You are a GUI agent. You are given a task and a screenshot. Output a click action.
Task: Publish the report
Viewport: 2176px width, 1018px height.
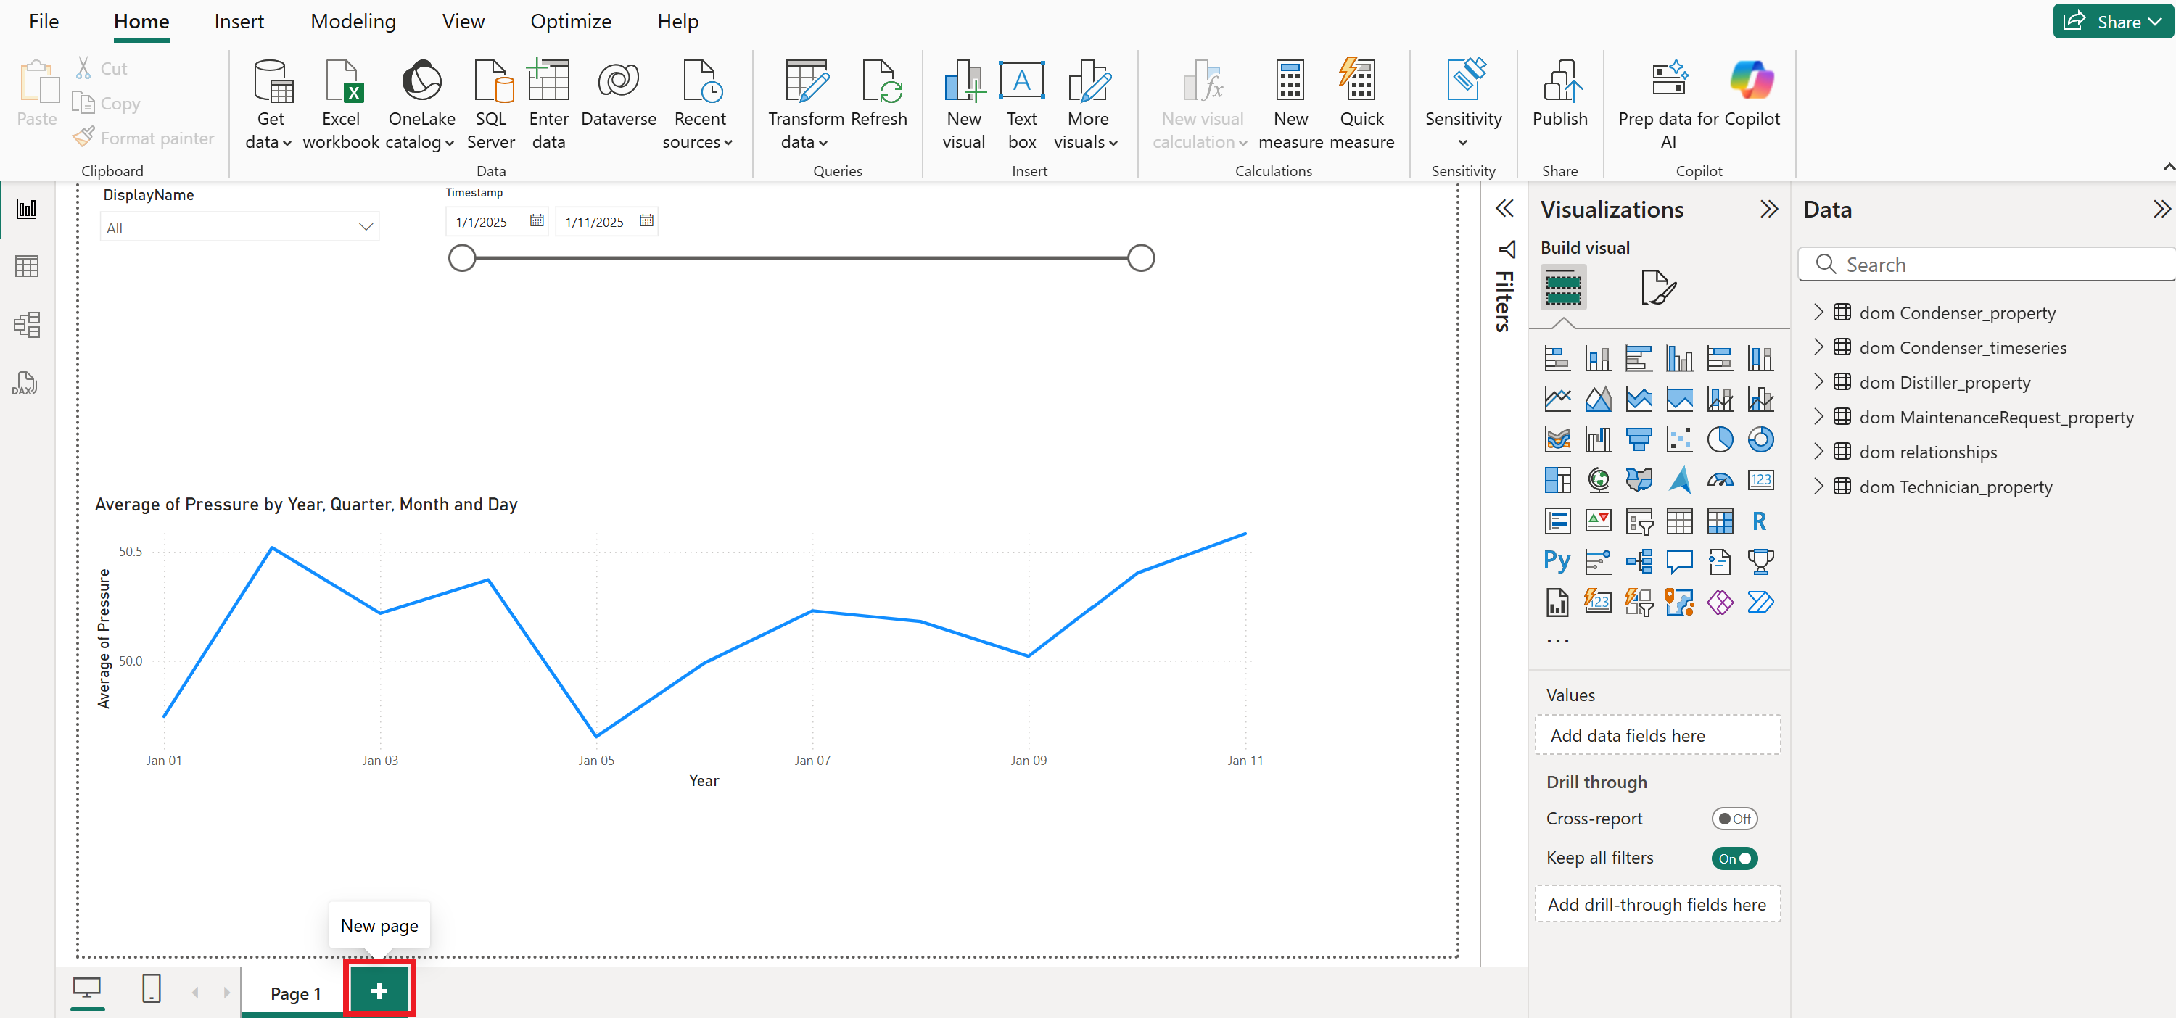click(1559, 94)
